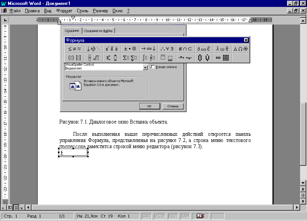Open the Правка menu
Screen dimensions: 307x221
point(32,11)
